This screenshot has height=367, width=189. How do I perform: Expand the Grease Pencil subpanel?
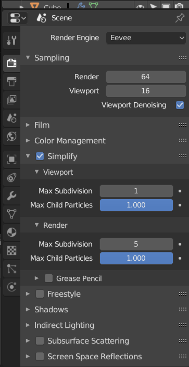[37, 278]
